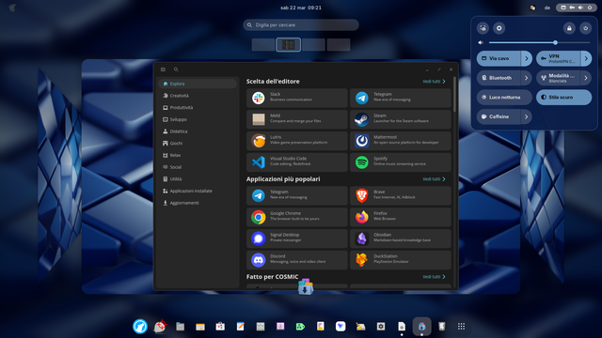Adjust the volume slider
This screenshot has width=602, height=338.
click(539, 43)
